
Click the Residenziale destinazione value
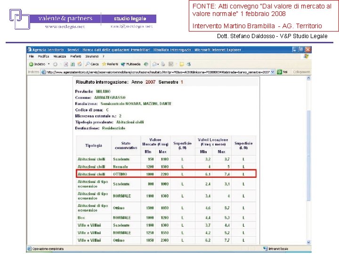113,128
